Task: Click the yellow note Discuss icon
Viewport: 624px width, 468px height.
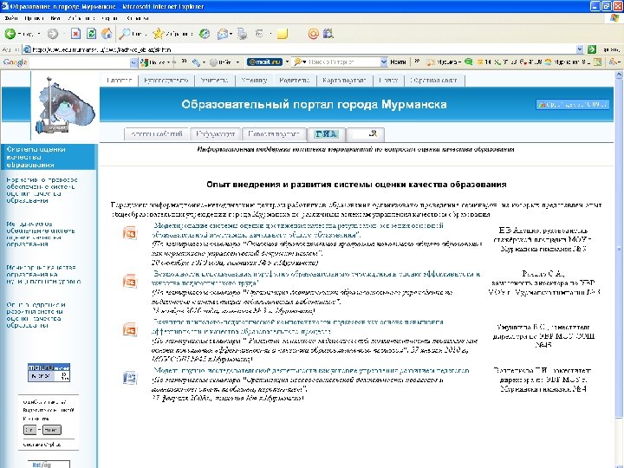Action: [x=283, y=34]
